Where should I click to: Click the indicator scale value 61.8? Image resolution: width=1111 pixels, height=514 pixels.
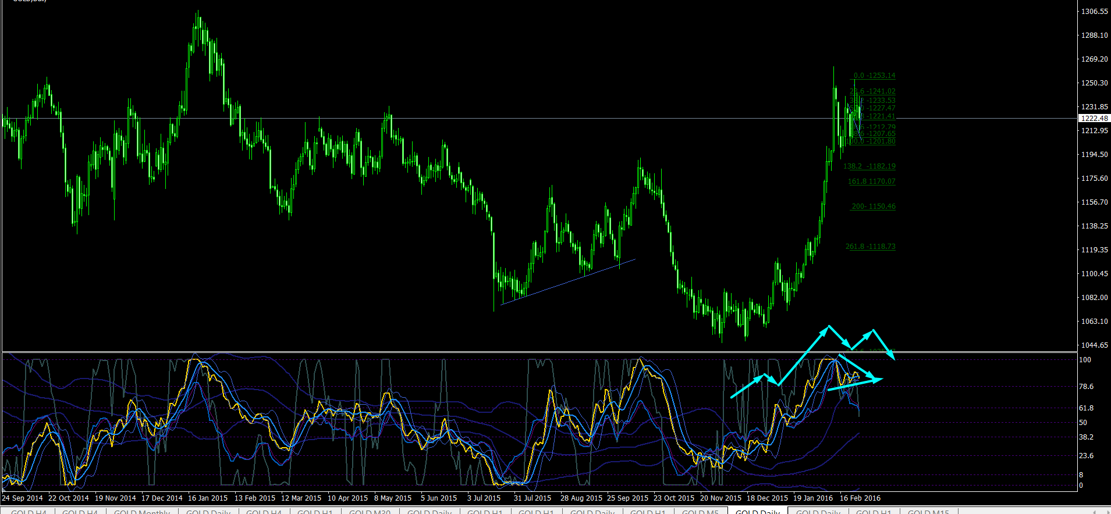1086,408
